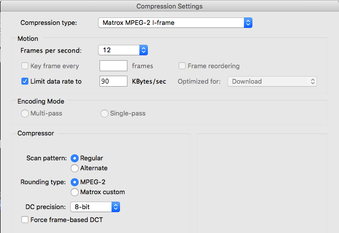Image resolution: width=339 pixels, height=233 pixels.
Task: Uncheck Limit data rate to checkbox
Action: point(25,81)
